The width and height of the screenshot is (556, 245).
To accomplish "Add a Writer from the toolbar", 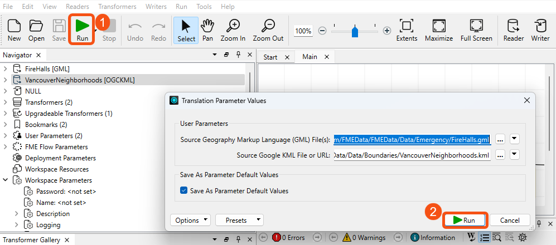I will [x=540, y=30].
